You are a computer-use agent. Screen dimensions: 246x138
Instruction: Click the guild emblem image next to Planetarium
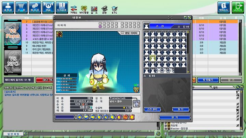pyautogui.click(x=136, y=104)
